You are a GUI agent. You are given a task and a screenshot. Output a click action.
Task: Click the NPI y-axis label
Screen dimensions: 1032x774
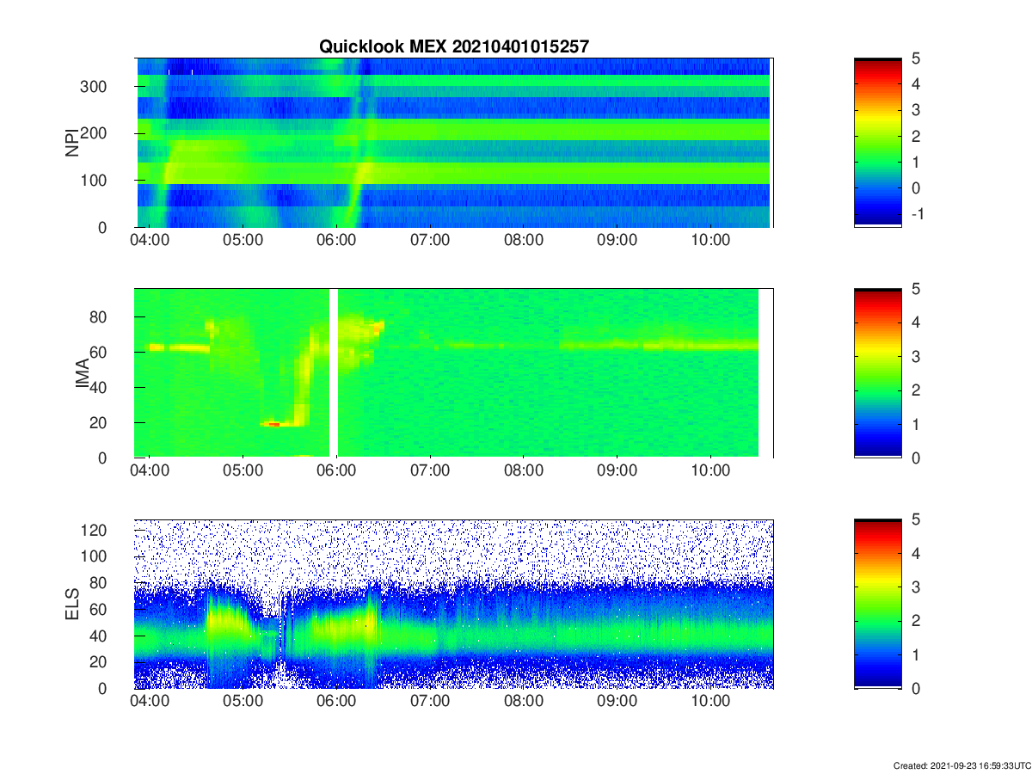tap(72, 142)
